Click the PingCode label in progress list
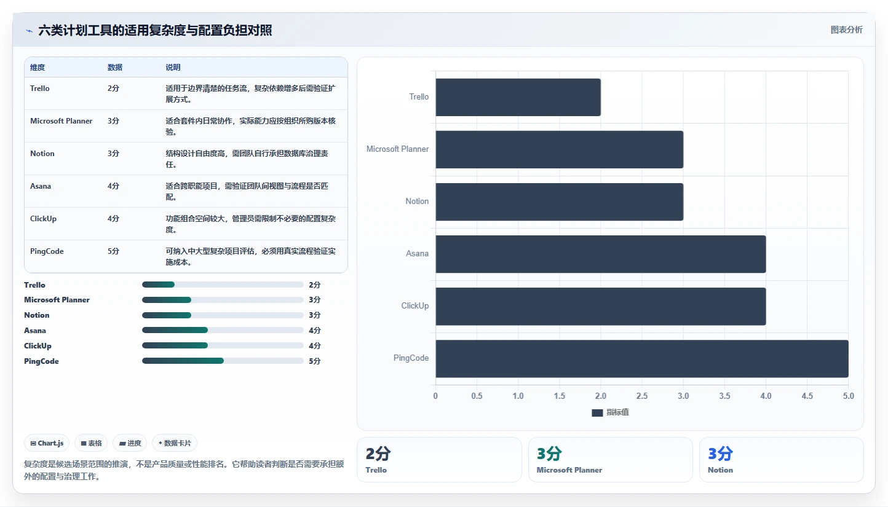This screenshot has height=507, width=888. pyautogui.click(x=42, y=361)
